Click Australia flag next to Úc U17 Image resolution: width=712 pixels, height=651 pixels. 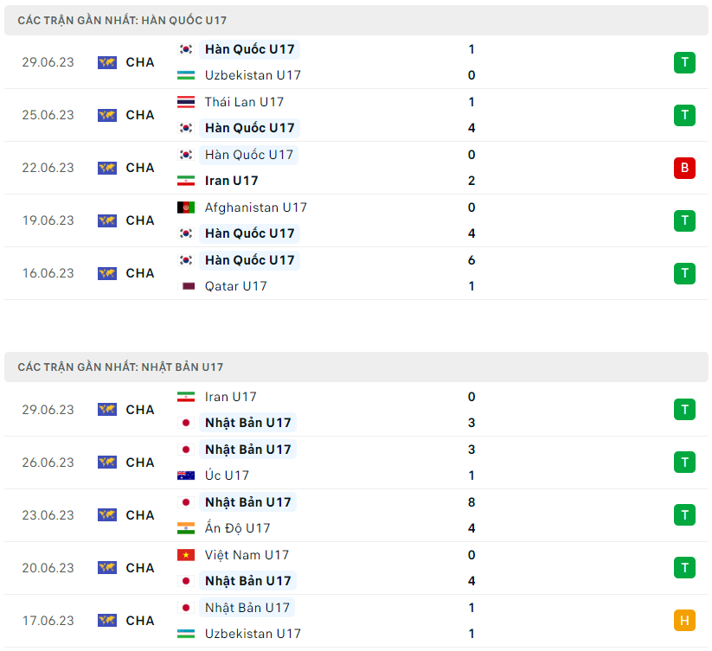pos(186,475)
